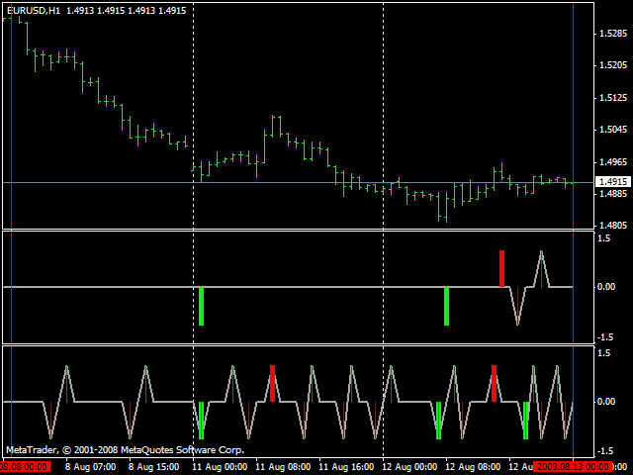This screenshot has height=475, width=633.
Task: Select the green bar under 12 Aug 08:00 in the middle indicator
Action: coord(446,306)
